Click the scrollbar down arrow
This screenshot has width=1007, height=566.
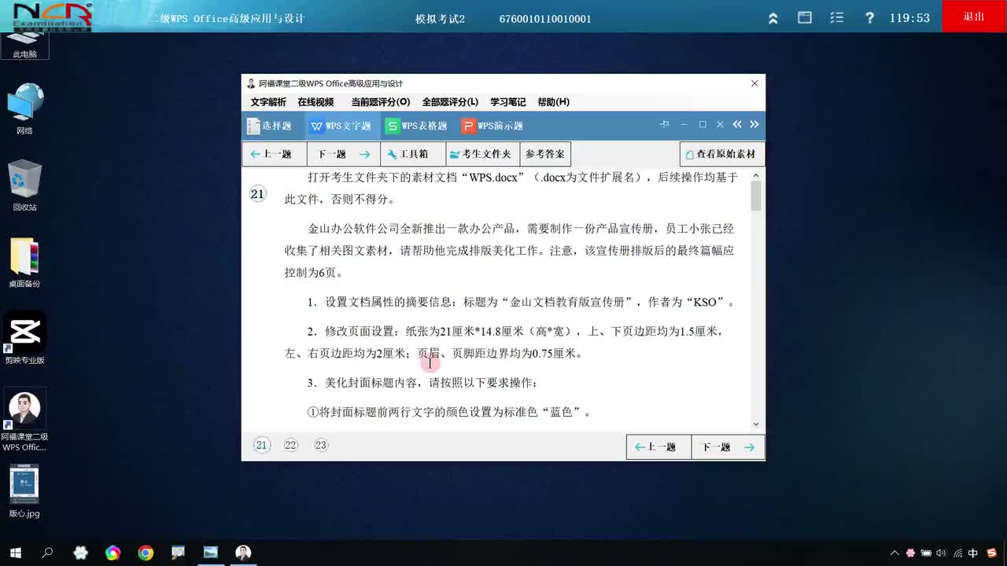[x=756, y=424]
